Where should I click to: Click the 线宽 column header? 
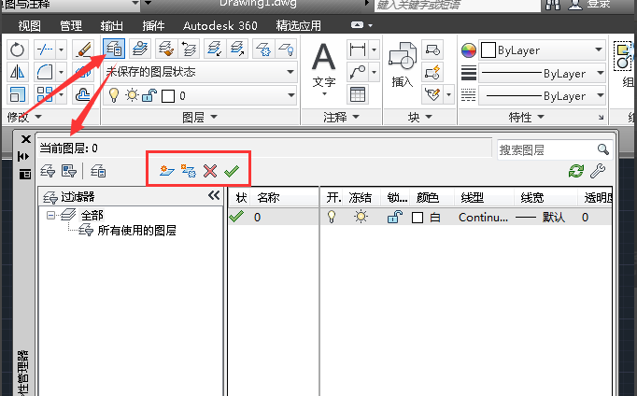pyautogui.click(x=532, y=198)
